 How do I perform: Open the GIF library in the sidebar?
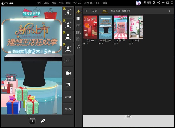click(78, 25)
